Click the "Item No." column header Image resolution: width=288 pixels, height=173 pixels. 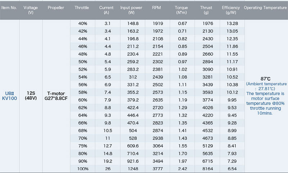point(9,8)
